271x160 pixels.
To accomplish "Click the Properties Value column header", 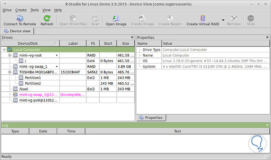I will click(216, 43).
